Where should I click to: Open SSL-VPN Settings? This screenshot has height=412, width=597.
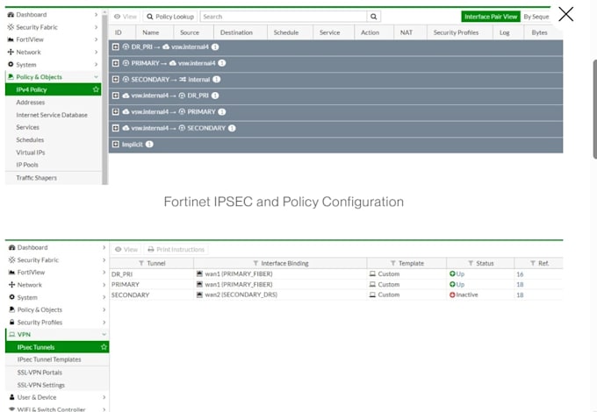(x=40, y=385)
